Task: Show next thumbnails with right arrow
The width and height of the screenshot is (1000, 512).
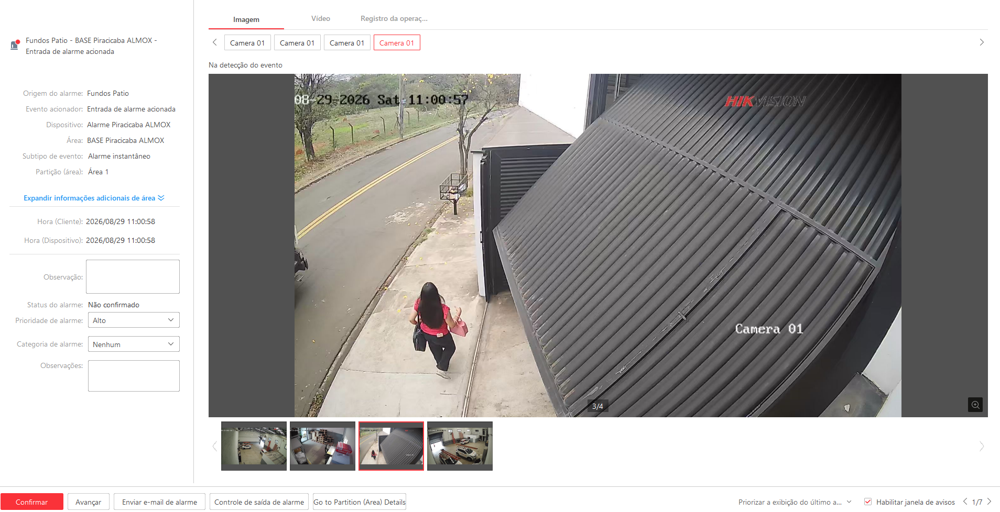Action: pyautogui.click(x=982, y=446)
